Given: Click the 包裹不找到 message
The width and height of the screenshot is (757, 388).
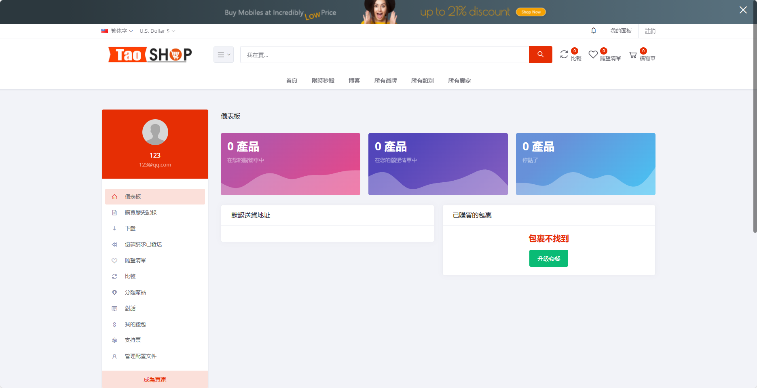Looking at the screenshot, I should coord(549,238).
